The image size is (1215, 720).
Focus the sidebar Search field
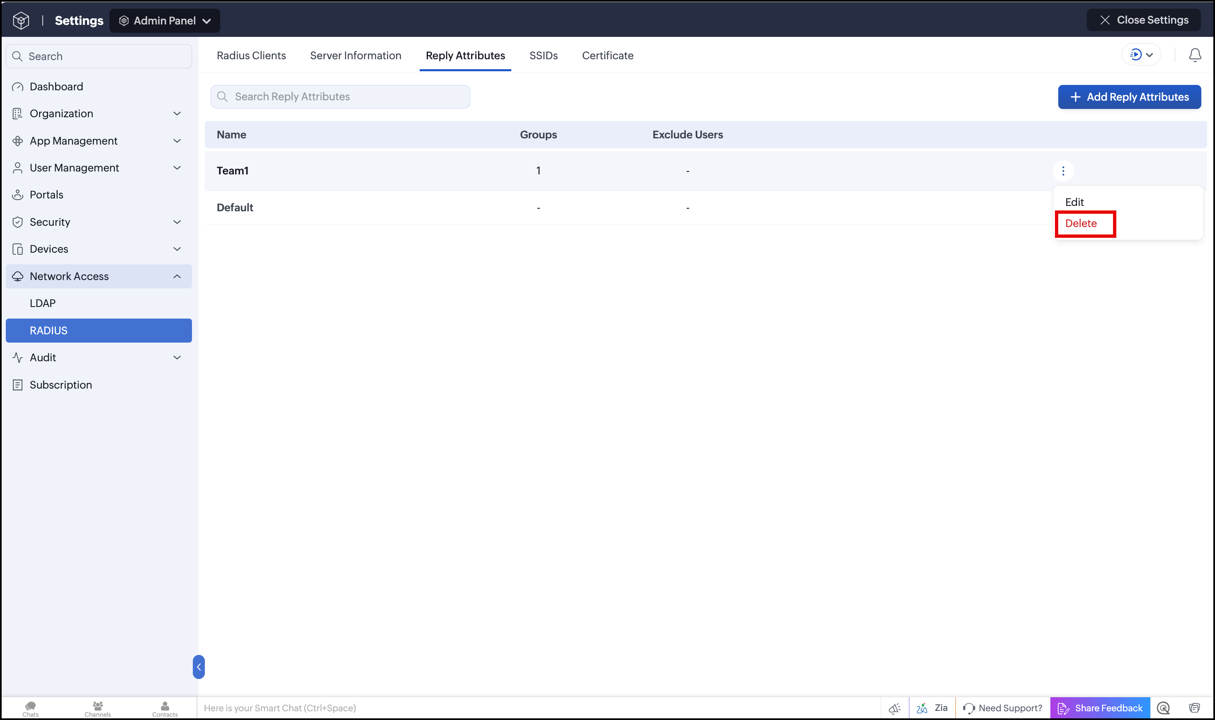click(x=99, y=56)
